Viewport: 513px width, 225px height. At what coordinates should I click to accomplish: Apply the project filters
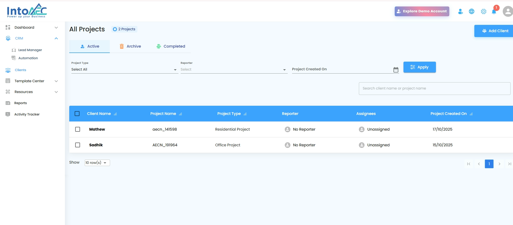pos(420,67)
